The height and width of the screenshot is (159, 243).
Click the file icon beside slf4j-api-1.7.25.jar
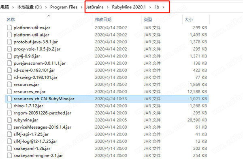click(x=9, y=134)
